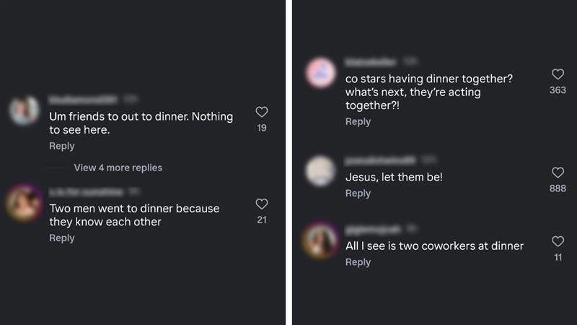Open the username above "Jesus, let them be!"
The image size is (577, 325).
click(x=380, y=160)
